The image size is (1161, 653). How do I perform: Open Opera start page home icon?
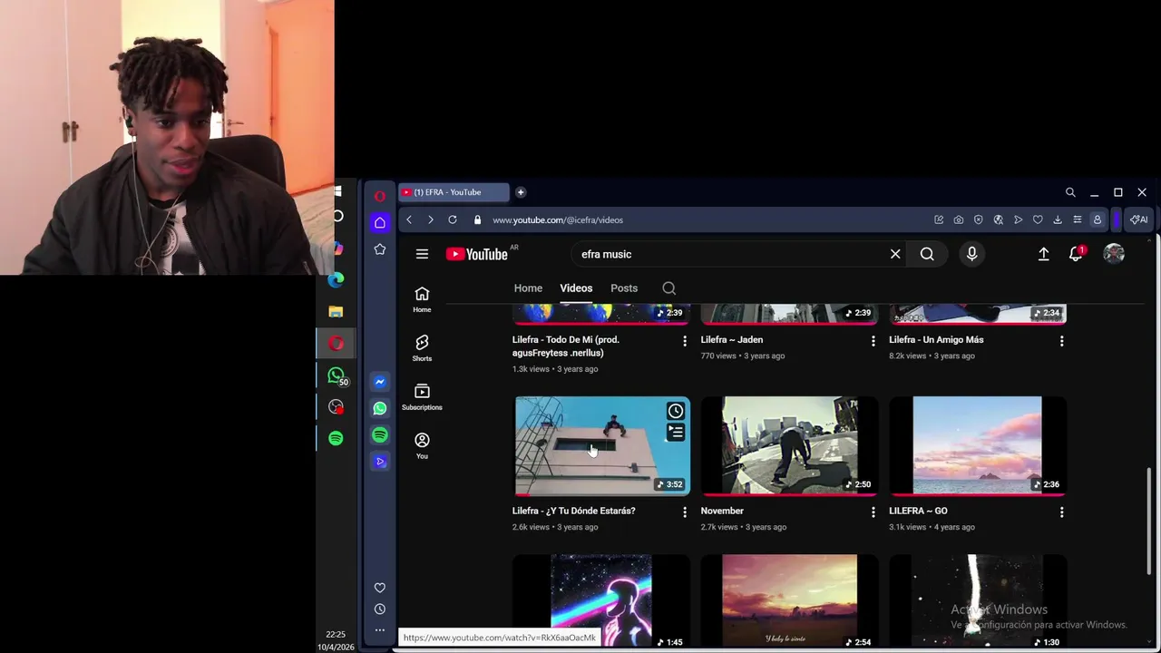(x=380, y=222)
